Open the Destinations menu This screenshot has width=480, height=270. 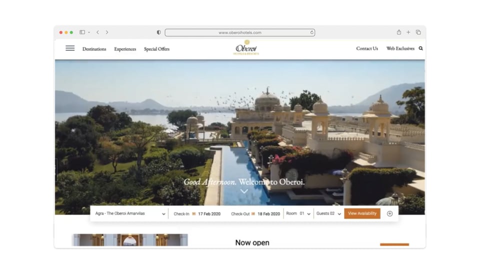tap(94, 49)
